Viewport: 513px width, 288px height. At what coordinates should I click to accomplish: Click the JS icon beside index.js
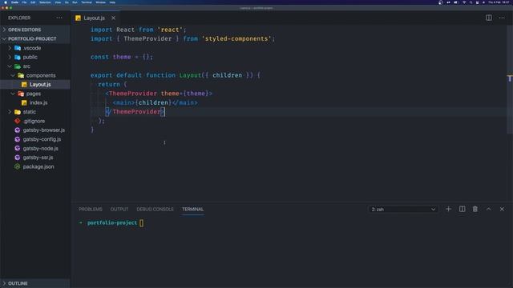(24, 102)
